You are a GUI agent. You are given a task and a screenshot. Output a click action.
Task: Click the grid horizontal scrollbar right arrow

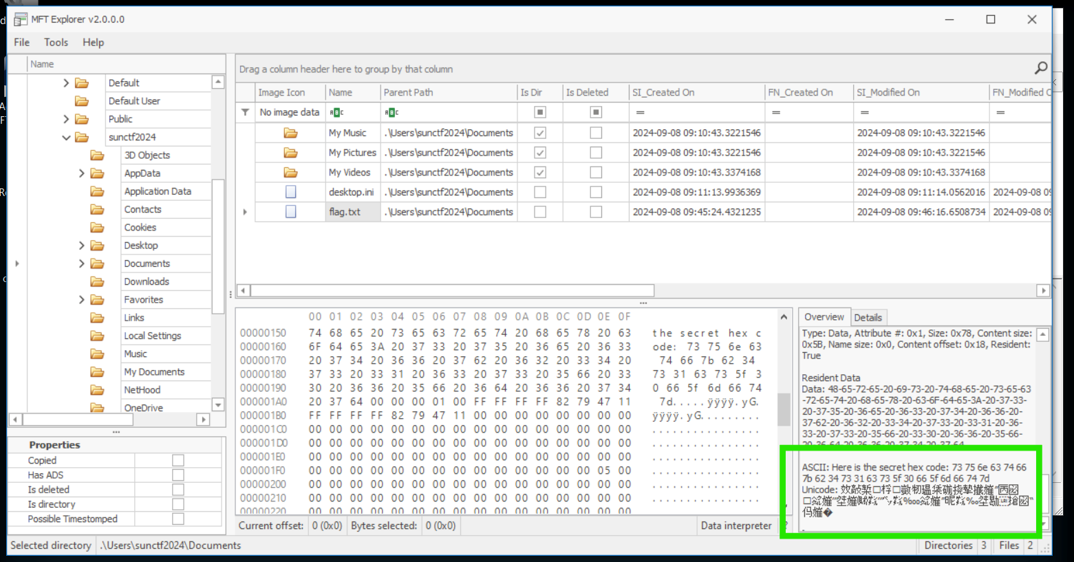(1044, 290)
